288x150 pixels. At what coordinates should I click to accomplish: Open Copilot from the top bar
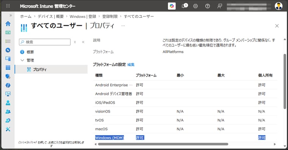[x=172, y=6]
